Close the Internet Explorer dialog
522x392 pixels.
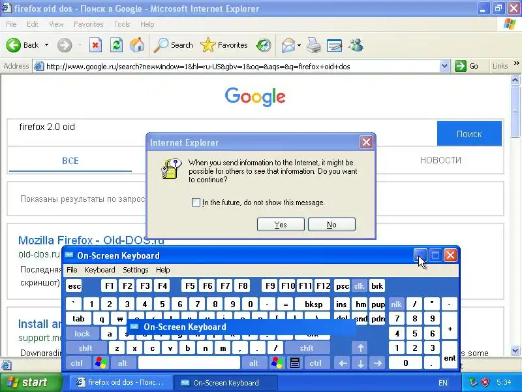click(x=366, y=142)
